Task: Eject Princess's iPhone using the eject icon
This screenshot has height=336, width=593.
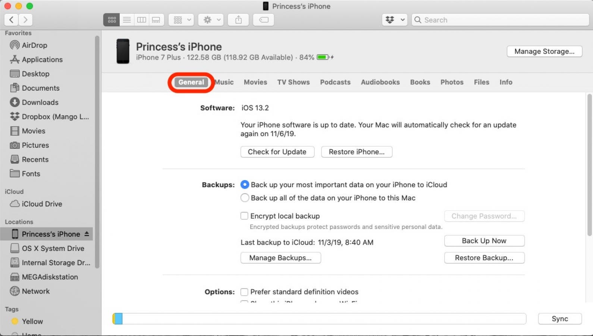Action: 87,234
